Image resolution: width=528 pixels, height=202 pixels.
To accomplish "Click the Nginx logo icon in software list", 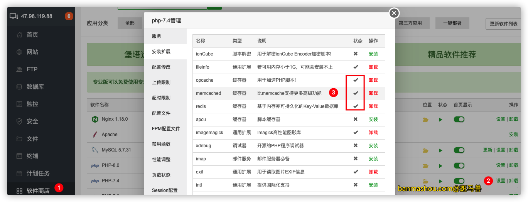I will (94, 119).
